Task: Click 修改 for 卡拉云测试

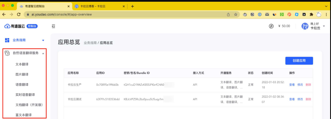Action: (300, 99)
